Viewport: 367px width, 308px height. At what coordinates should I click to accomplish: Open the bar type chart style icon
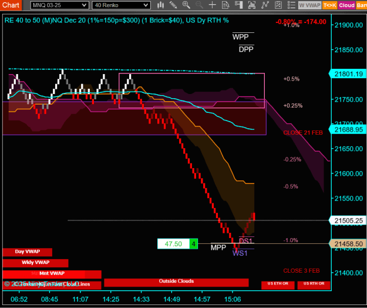160,5
